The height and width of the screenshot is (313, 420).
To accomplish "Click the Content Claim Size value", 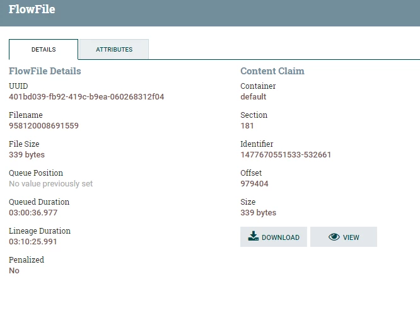I will pyautogui.click(x=258, y=212).
